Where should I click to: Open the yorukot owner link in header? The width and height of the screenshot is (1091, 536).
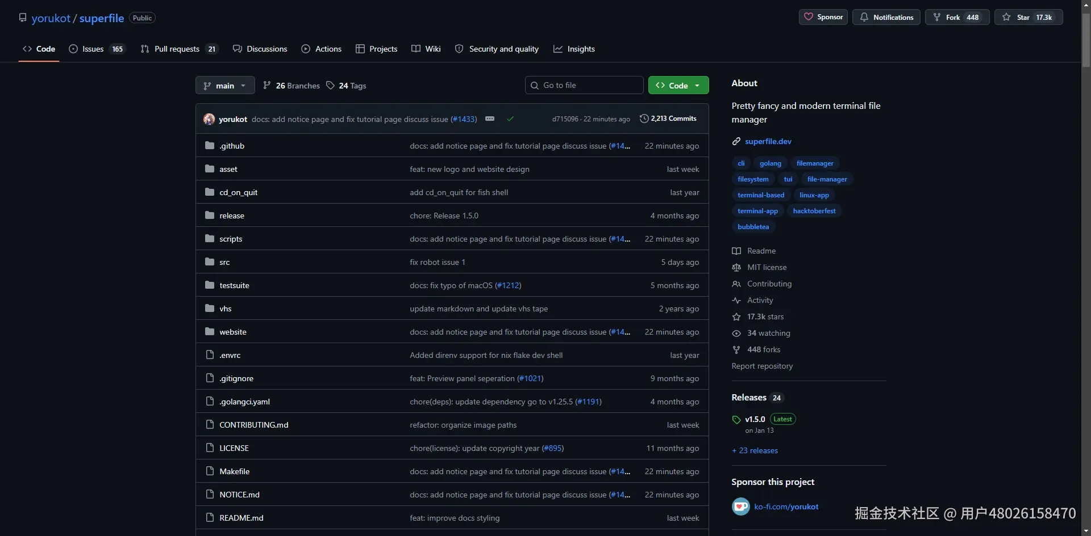(x=51, y=18)
